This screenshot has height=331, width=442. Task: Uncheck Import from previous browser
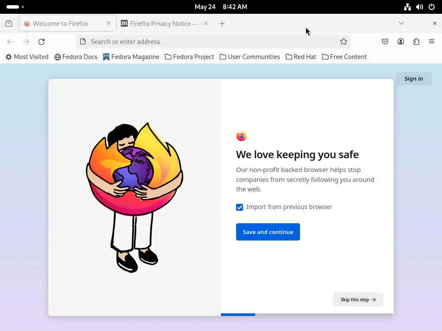pos(240,207)
